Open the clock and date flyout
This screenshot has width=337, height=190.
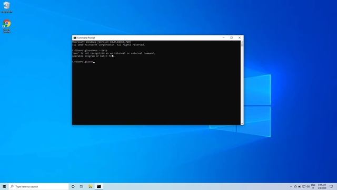[x=322, y=186]
